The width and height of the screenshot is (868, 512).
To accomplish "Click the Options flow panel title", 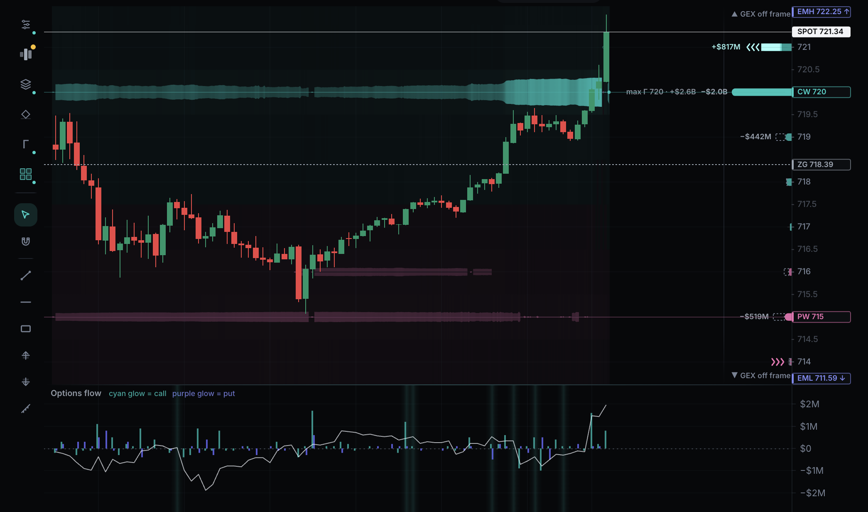I will pos(76,393).
